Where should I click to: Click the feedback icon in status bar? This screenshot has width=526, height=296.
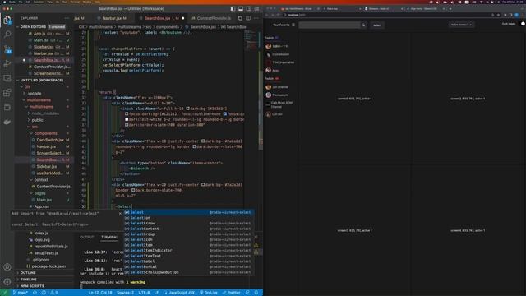247,293
